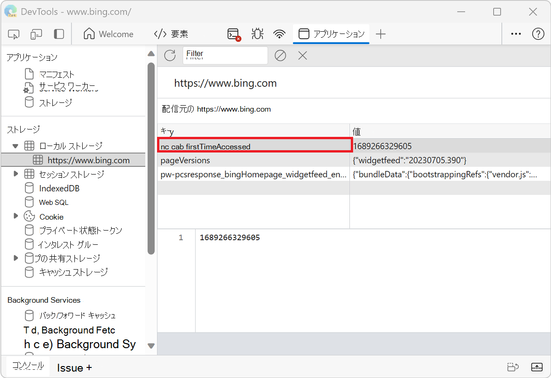Refresh local storage with the reload icon

169,55
